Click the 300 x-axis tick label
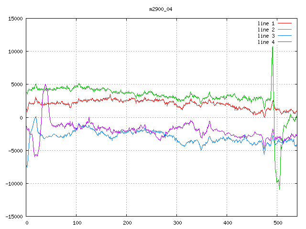Image resolution: width=306 pixels, height=229 pixels. point(177,223)
